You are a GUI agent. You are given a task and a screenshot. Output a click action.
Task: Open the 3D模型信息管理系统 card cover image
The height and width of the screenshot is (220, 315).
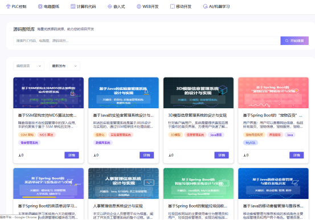tap(198, 93)
